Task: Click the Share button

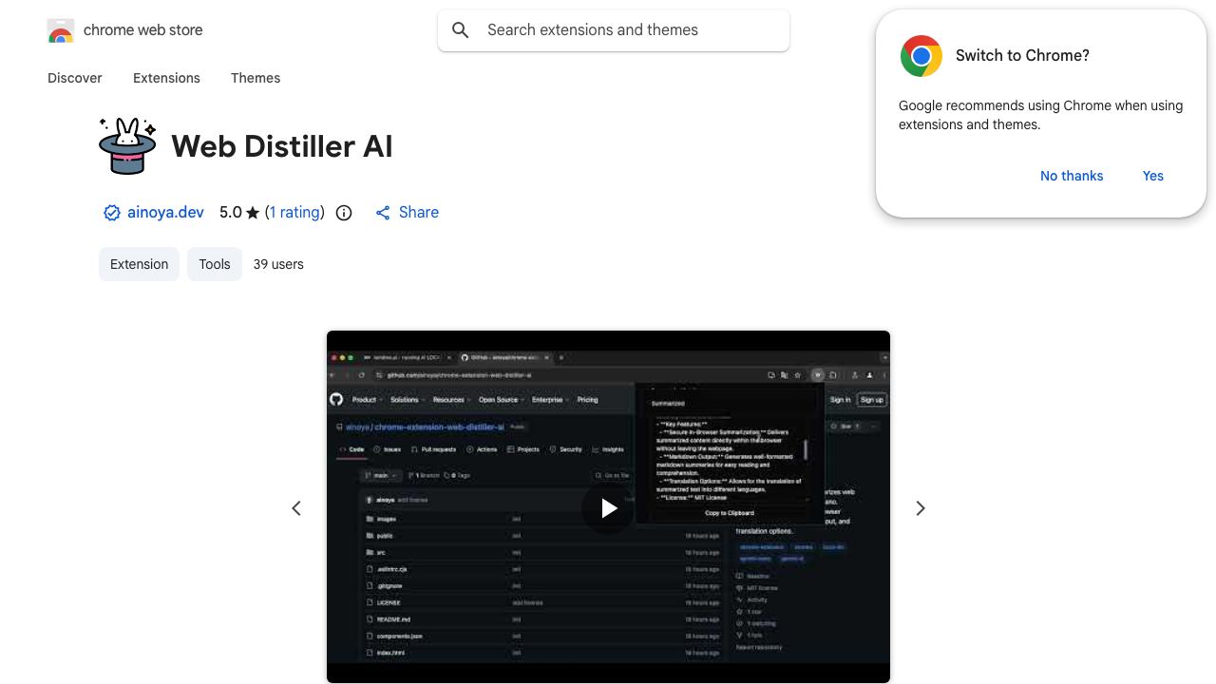Action: point(407,213)
